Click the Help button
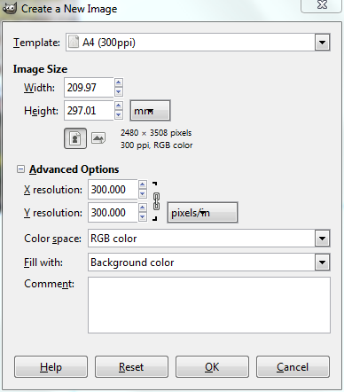The height and width of the screenshot is (392, 344). click(51, 367)
